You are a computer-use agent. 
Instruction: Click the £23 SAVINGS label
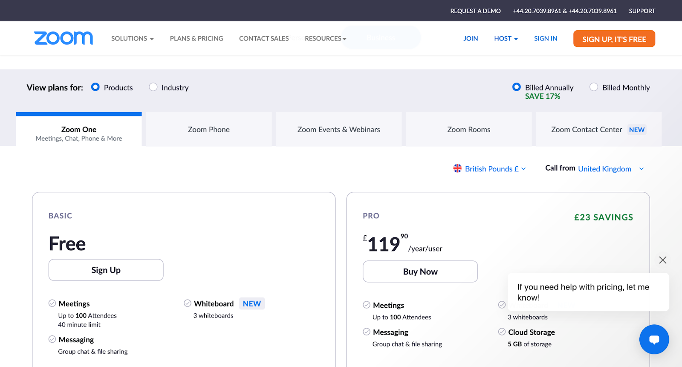604,217
